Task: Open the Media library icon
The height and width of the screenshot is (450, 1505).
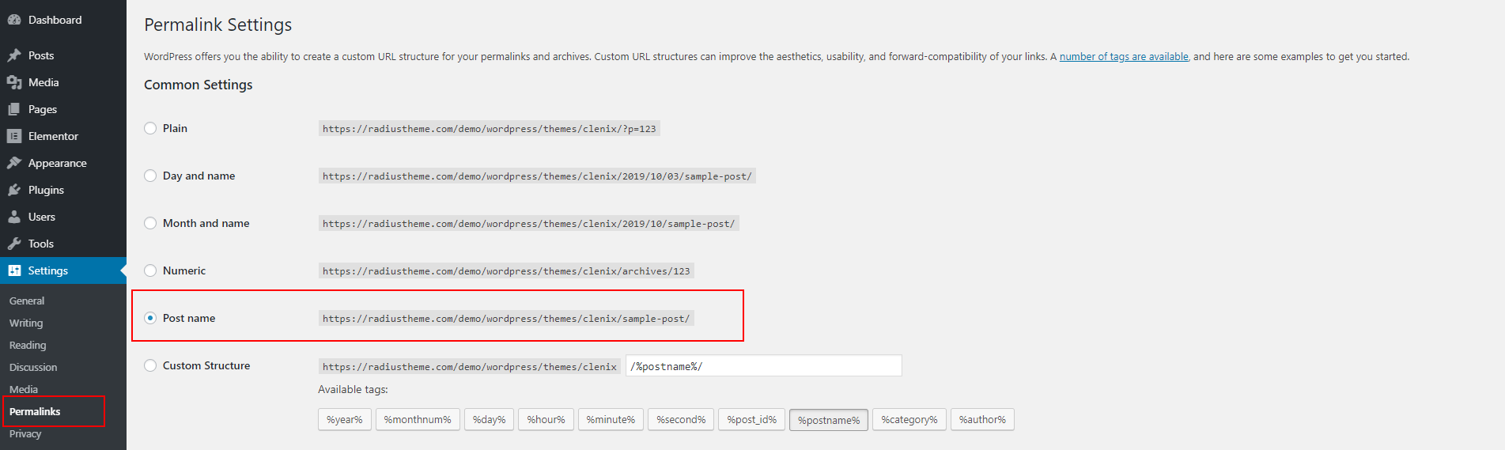Action: tap(14, 82)
